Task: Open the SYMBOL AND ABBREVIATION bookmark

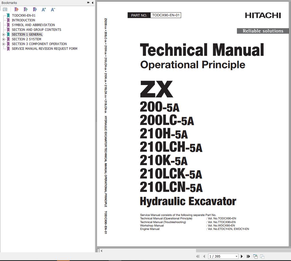Action: pyautogui.click(x=34, y=25)
